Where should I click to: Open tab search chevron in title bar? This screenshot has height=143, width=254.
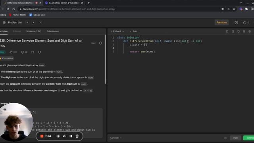(x=241, y=3)
